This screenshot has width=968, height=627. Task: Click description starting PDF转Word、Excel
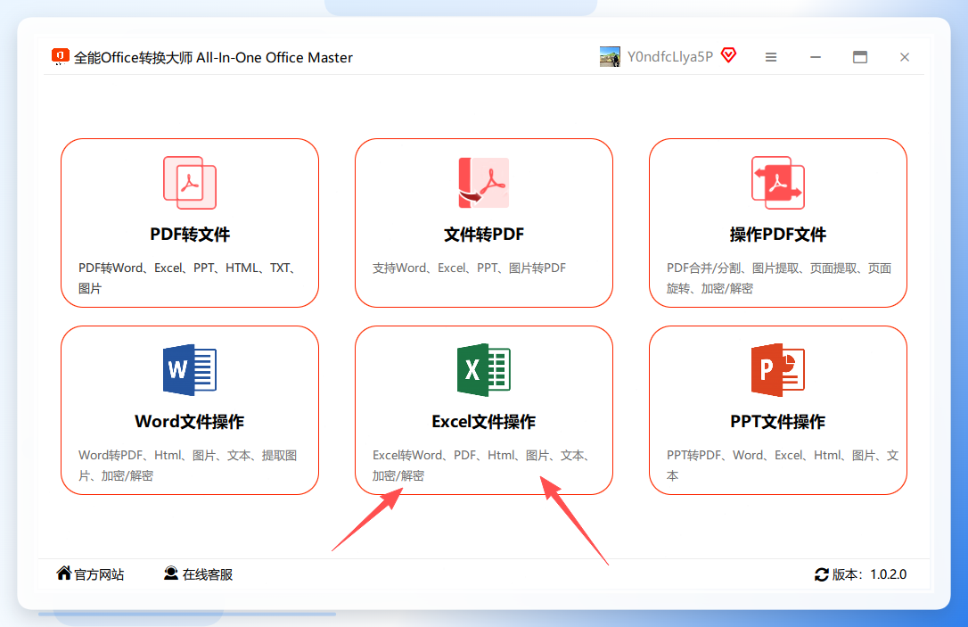[x=188, y=278]
